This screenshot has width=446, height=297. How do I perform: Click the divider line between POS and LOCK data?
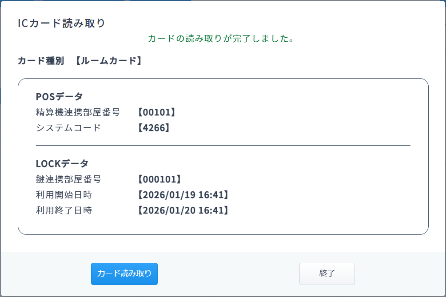[x=223, y=145]
